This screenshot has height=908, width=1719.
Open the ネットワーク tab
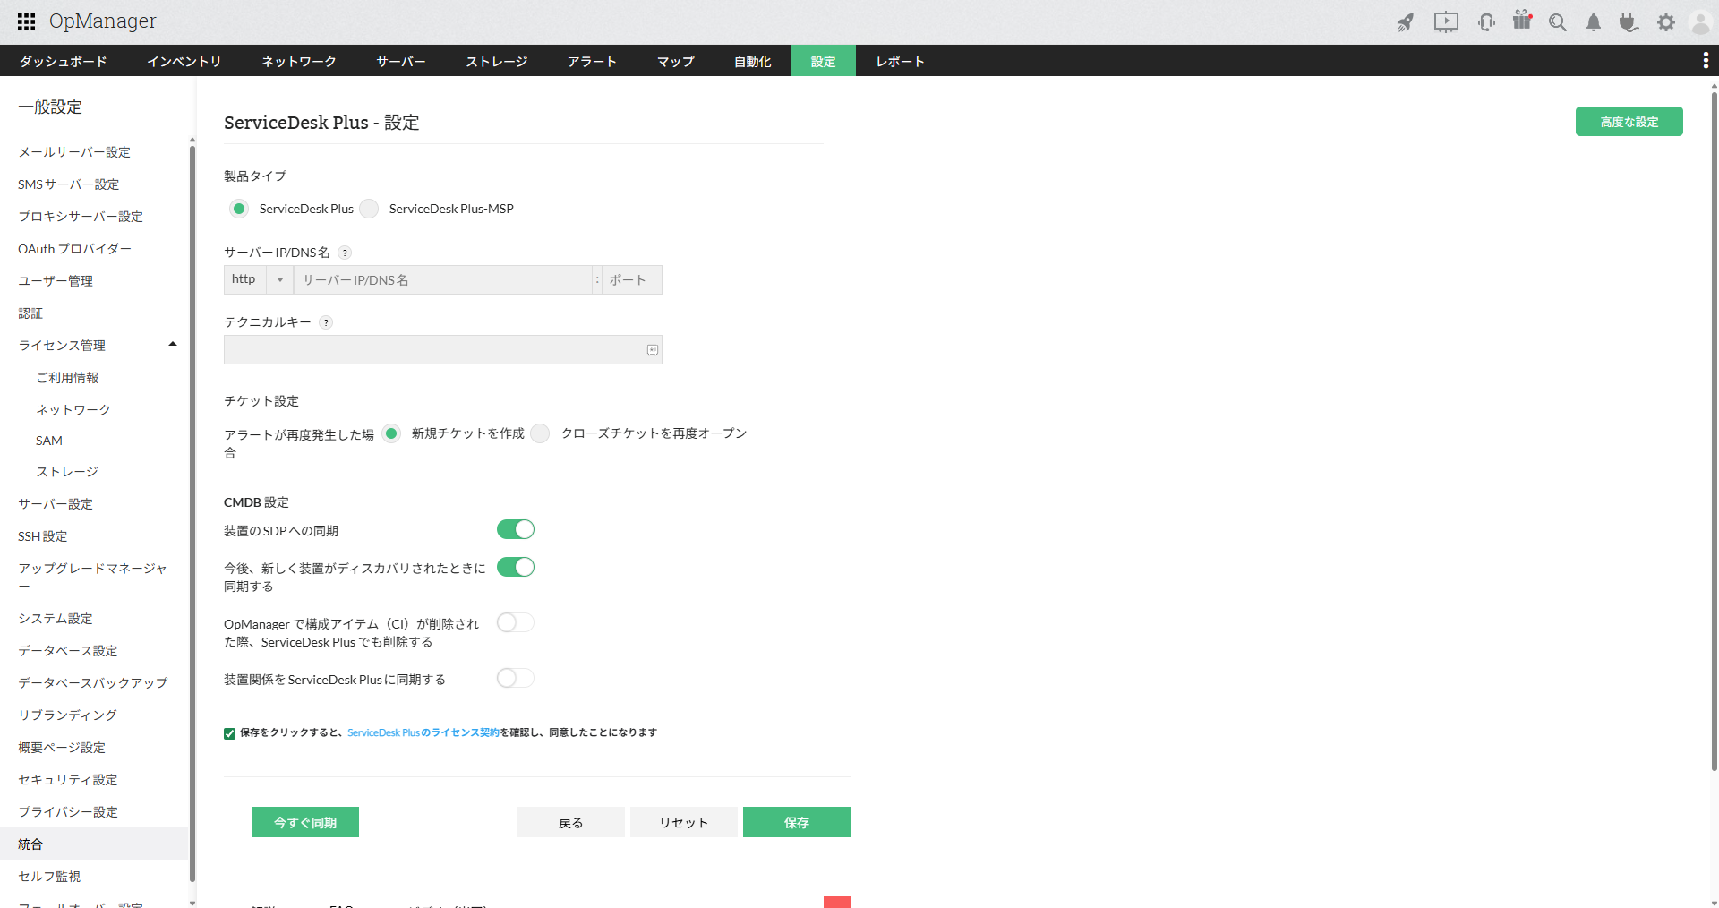299,61
